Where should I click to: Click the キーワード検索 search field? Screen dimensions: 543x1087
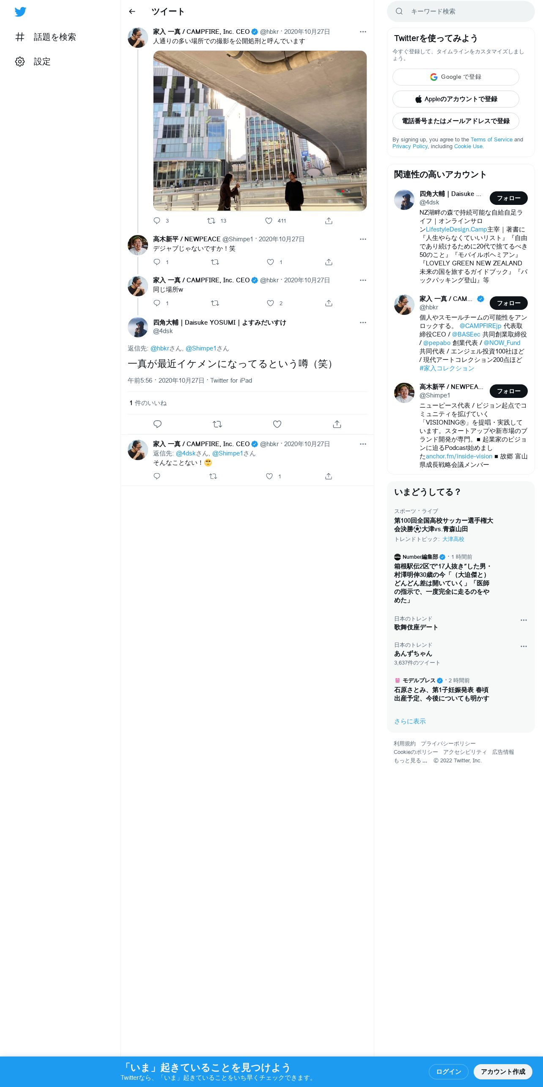point(461,11)
